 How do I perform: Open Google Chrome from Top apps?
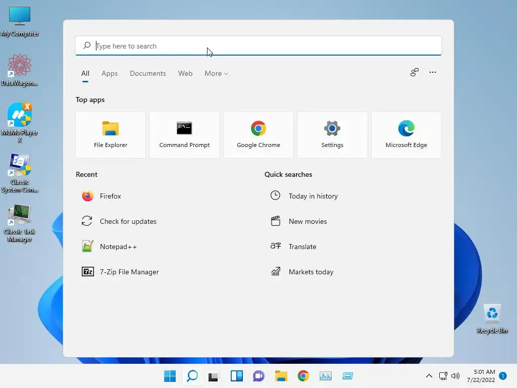tap(258, 135)
